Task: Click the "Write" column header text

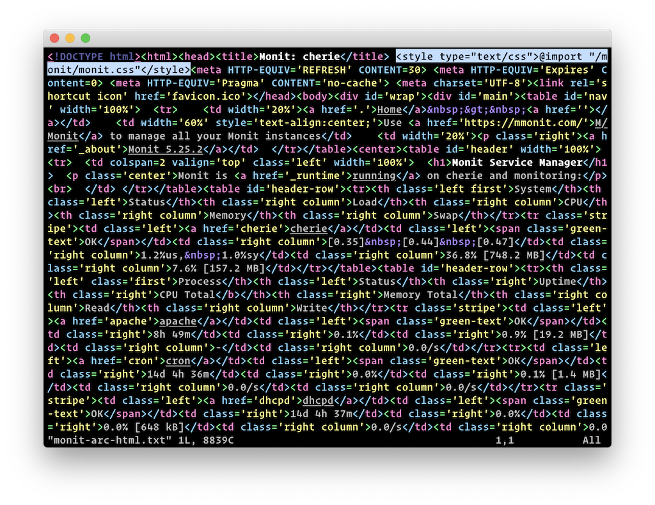Action: pos(312,309)
